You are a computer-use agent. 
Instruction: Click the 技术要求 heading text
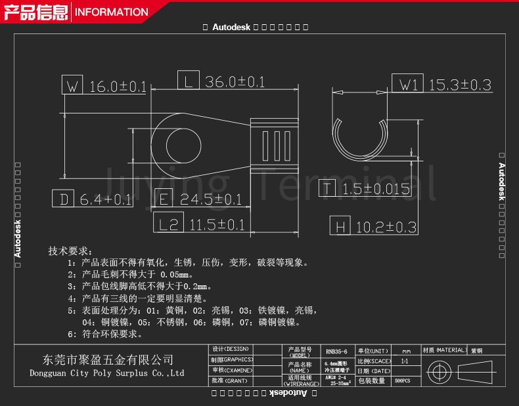70,251
